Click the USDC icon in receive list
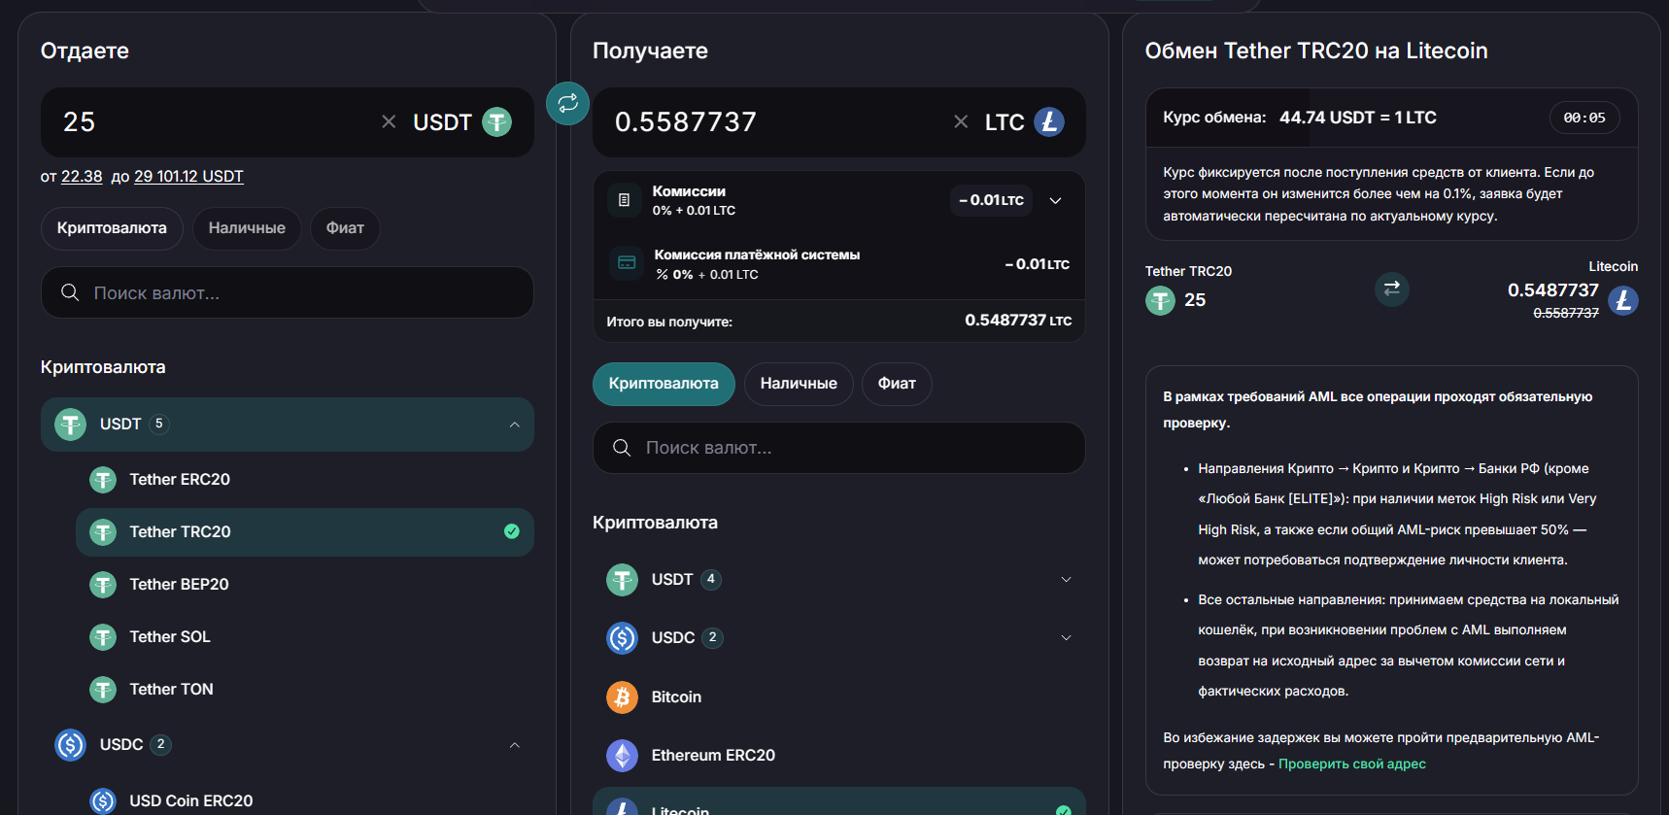Screen dimensions: 1669x815 [x=622, y=638]
